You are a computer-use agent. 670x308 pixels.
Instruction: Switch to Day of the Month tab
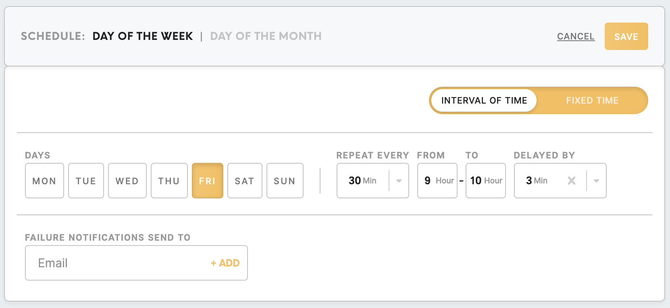[x=266, y=36]
